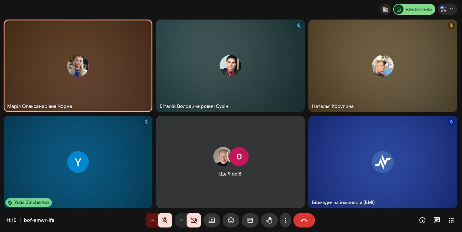Turn on the camera
462x232 pixels.
tap(194, 220)
